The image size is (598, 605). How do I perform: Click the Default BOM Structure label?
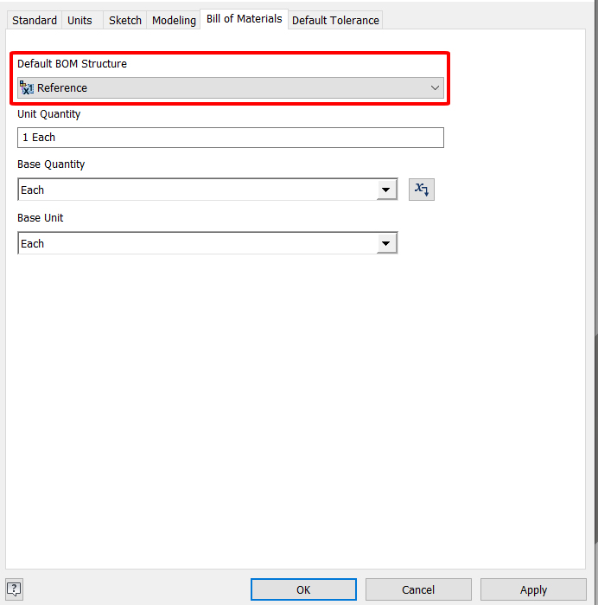[x=72, y=64]
